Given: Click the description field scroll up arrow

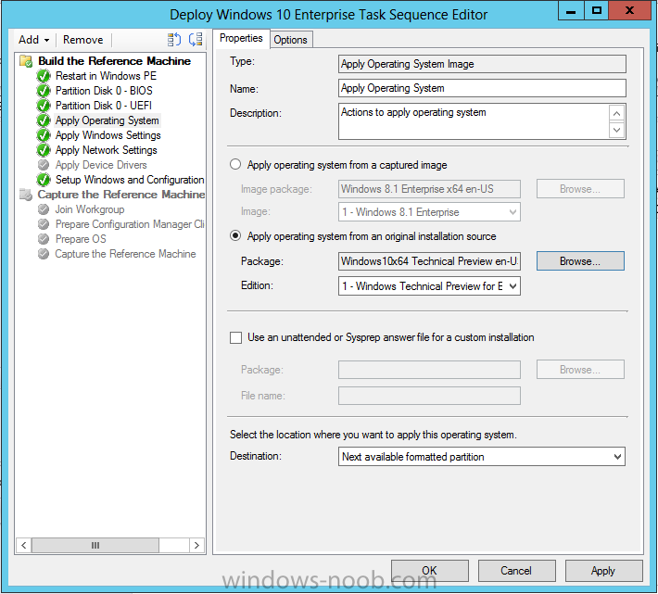Looking at the screenshot, I should [617, 113].
